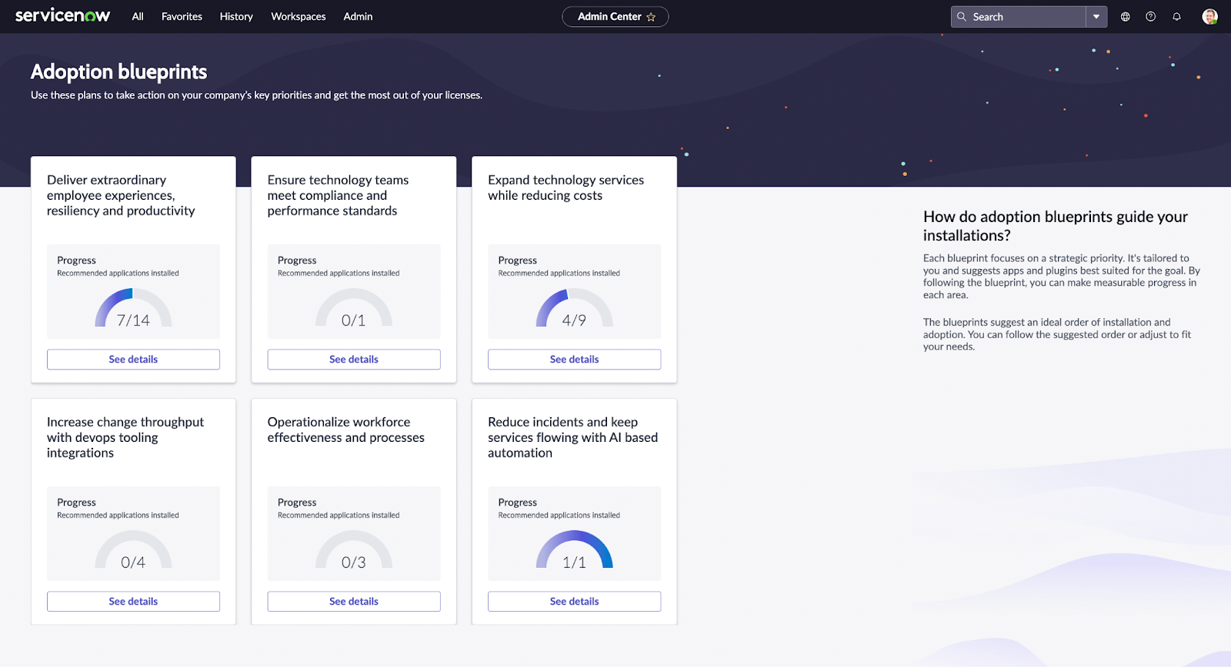Click the 'Each blueprint focuses on a strategic priority' paragraph
Image resolution: width=1231 pixels, height=667 pixels.
click(x=1062, y=277)
